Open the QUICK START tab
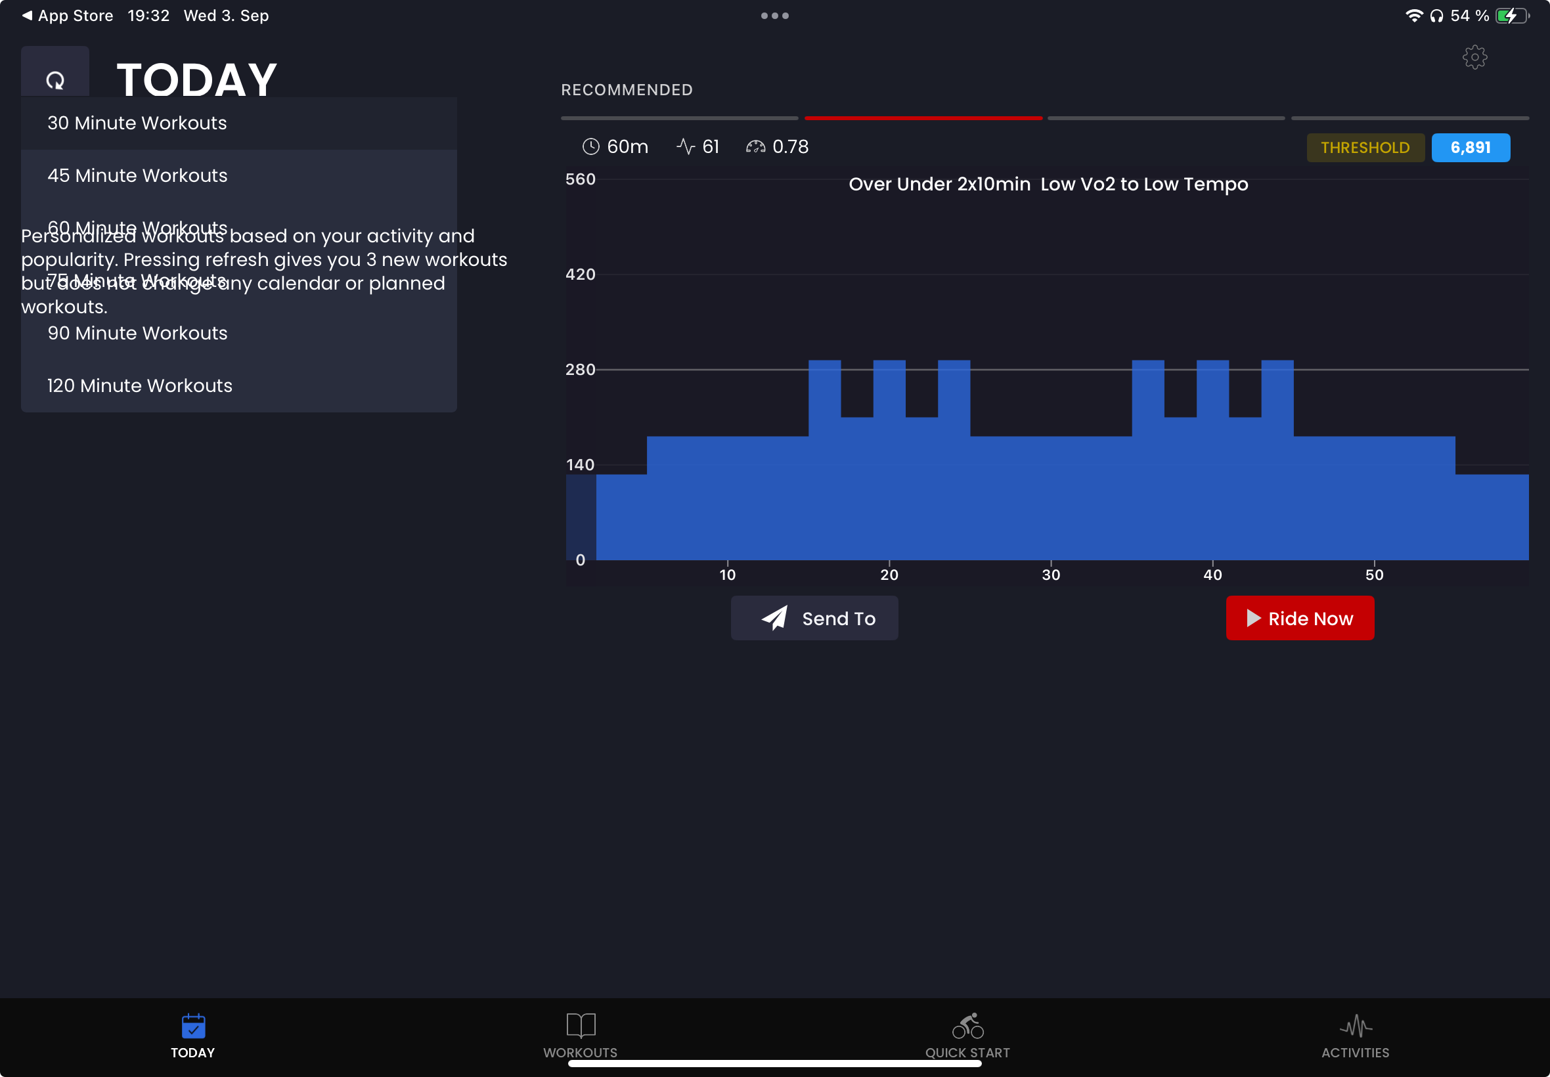1550x1077 pixels. 967,1036
